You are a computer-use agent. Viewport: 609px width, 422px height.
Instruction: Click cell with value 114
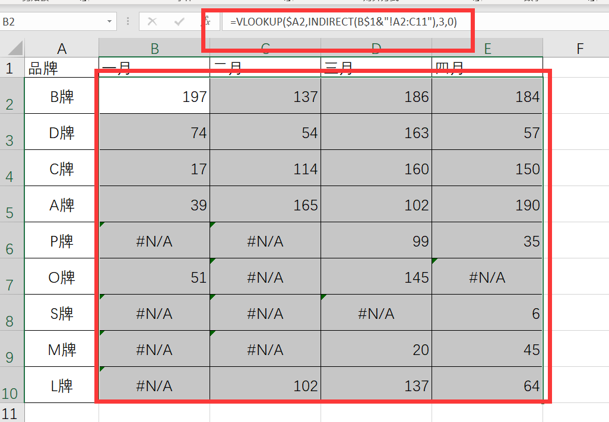tap(265, 168)
